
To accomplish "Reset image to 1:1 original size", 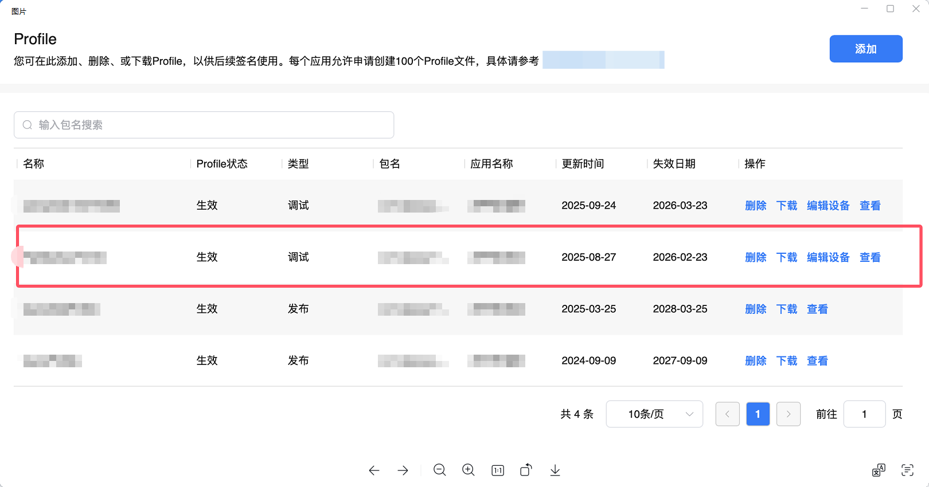I will pyautogui.click(x=498, y=470).
